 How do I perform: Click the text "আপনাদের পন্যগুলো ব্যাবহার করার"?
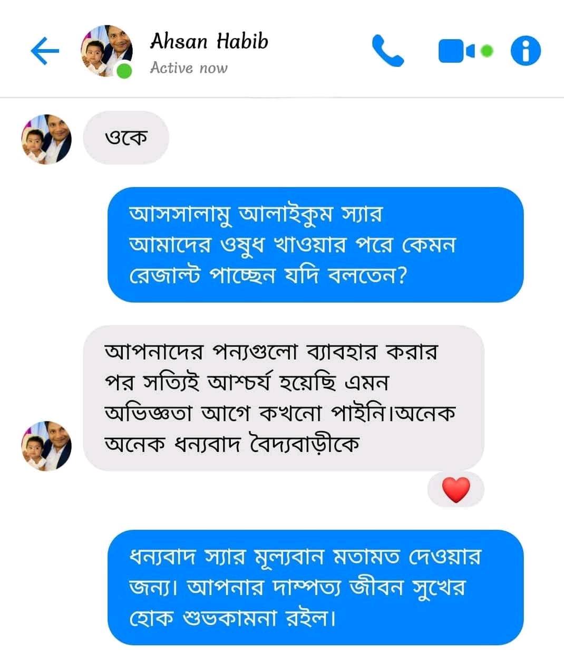[x=271, y=351]
